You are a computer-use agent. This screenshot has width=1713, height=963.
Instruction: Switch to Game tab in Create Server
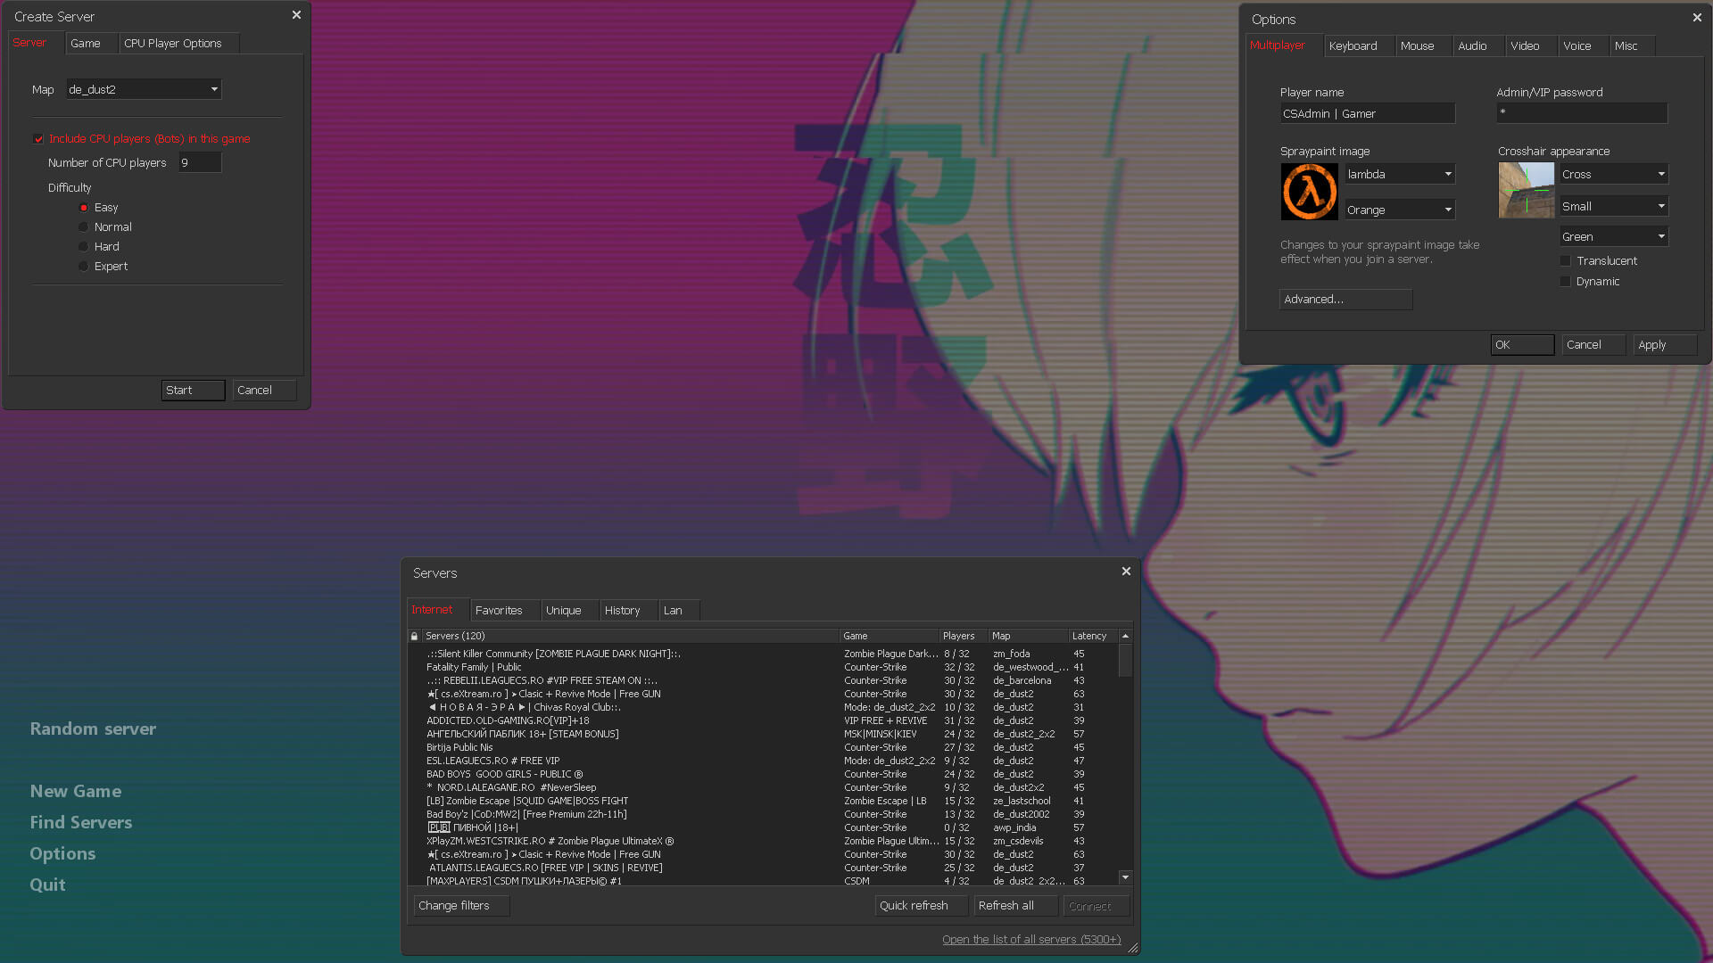92,43
